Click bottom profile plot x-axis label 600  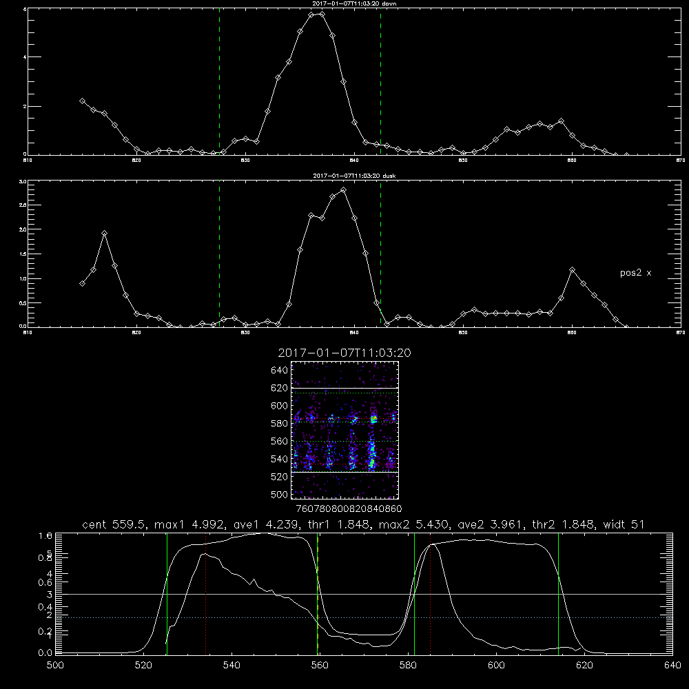496,666
